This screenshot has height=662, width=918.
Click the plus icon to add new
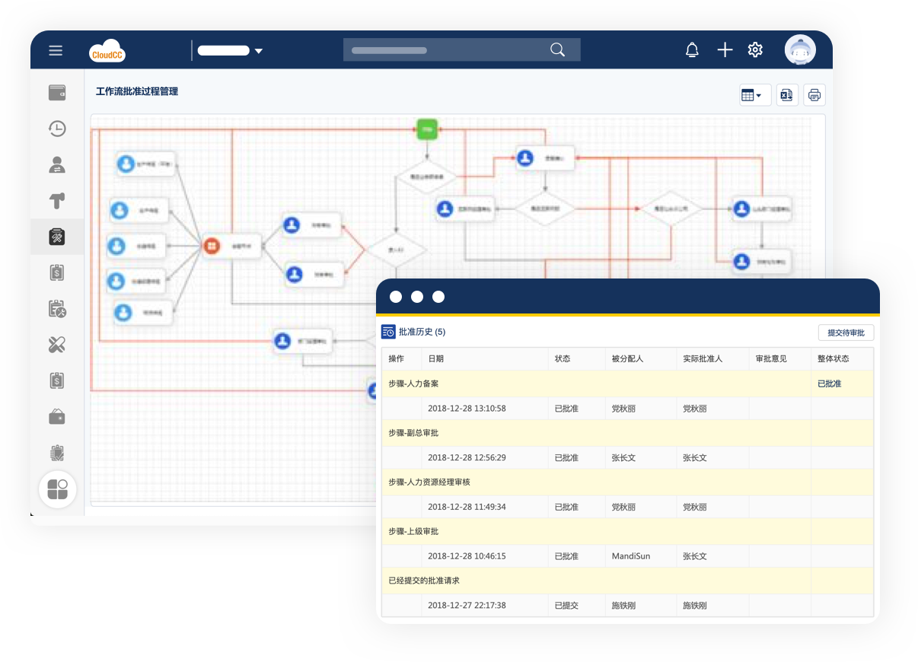725,50
